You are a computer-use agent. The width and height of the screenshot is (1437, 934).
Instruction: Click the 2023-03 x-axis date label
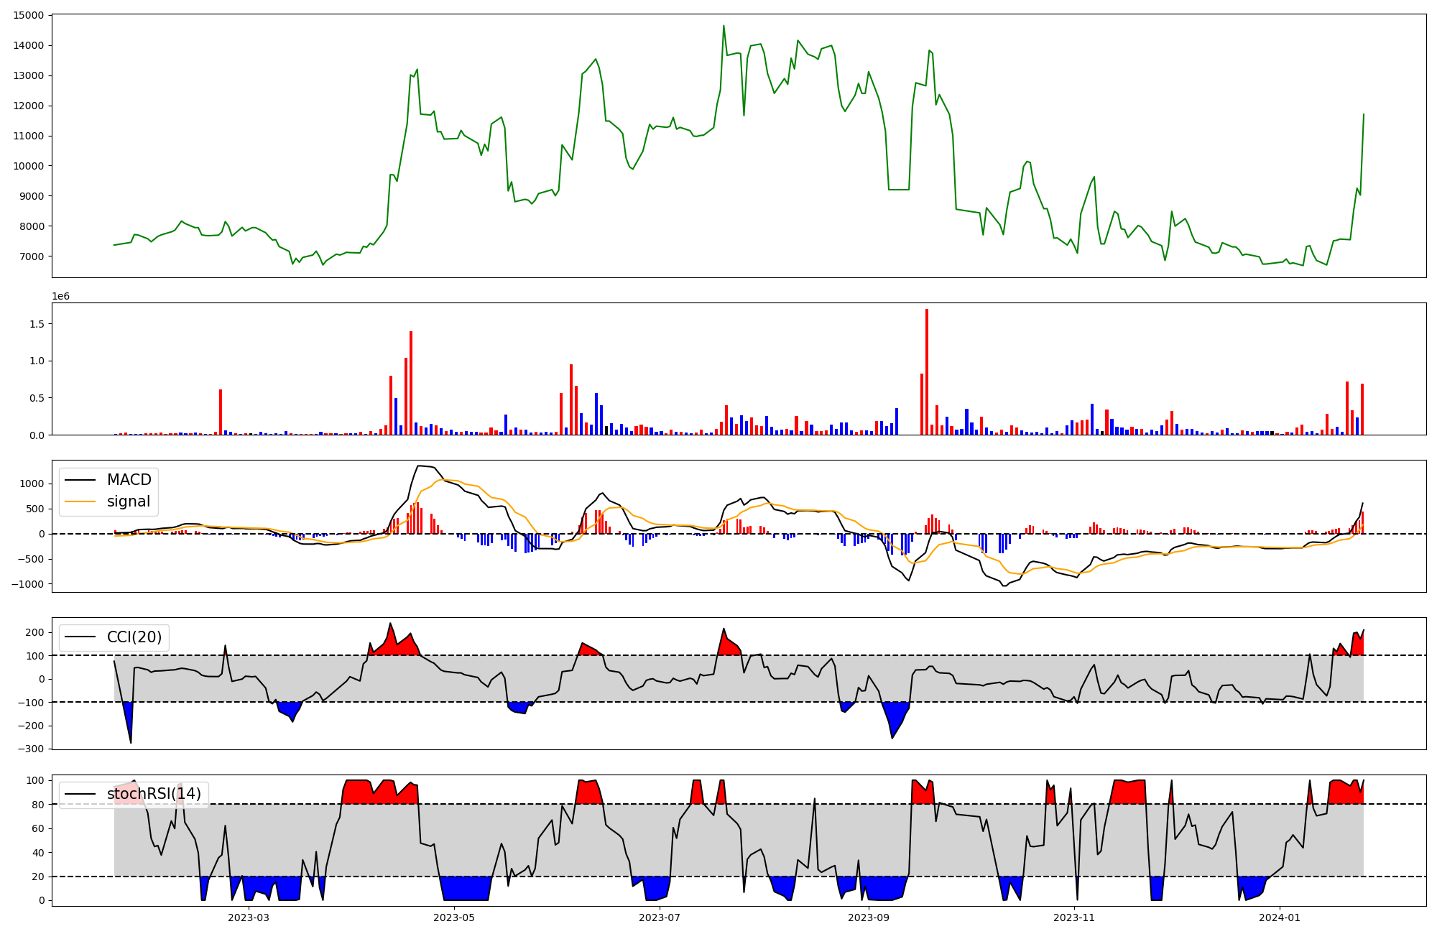tap(249, 917)
